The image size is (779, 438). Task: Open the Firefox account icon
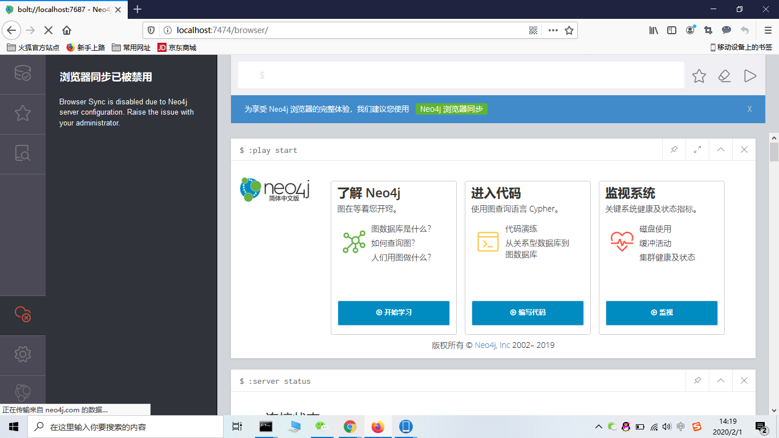pyautogui.click(x=691, y=30)
